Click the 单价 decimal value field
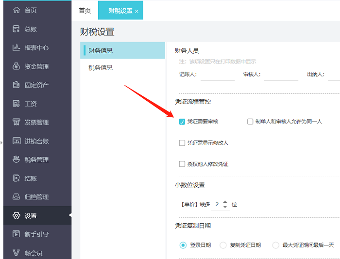Screen dimensions: 340x259 (217, 204)
